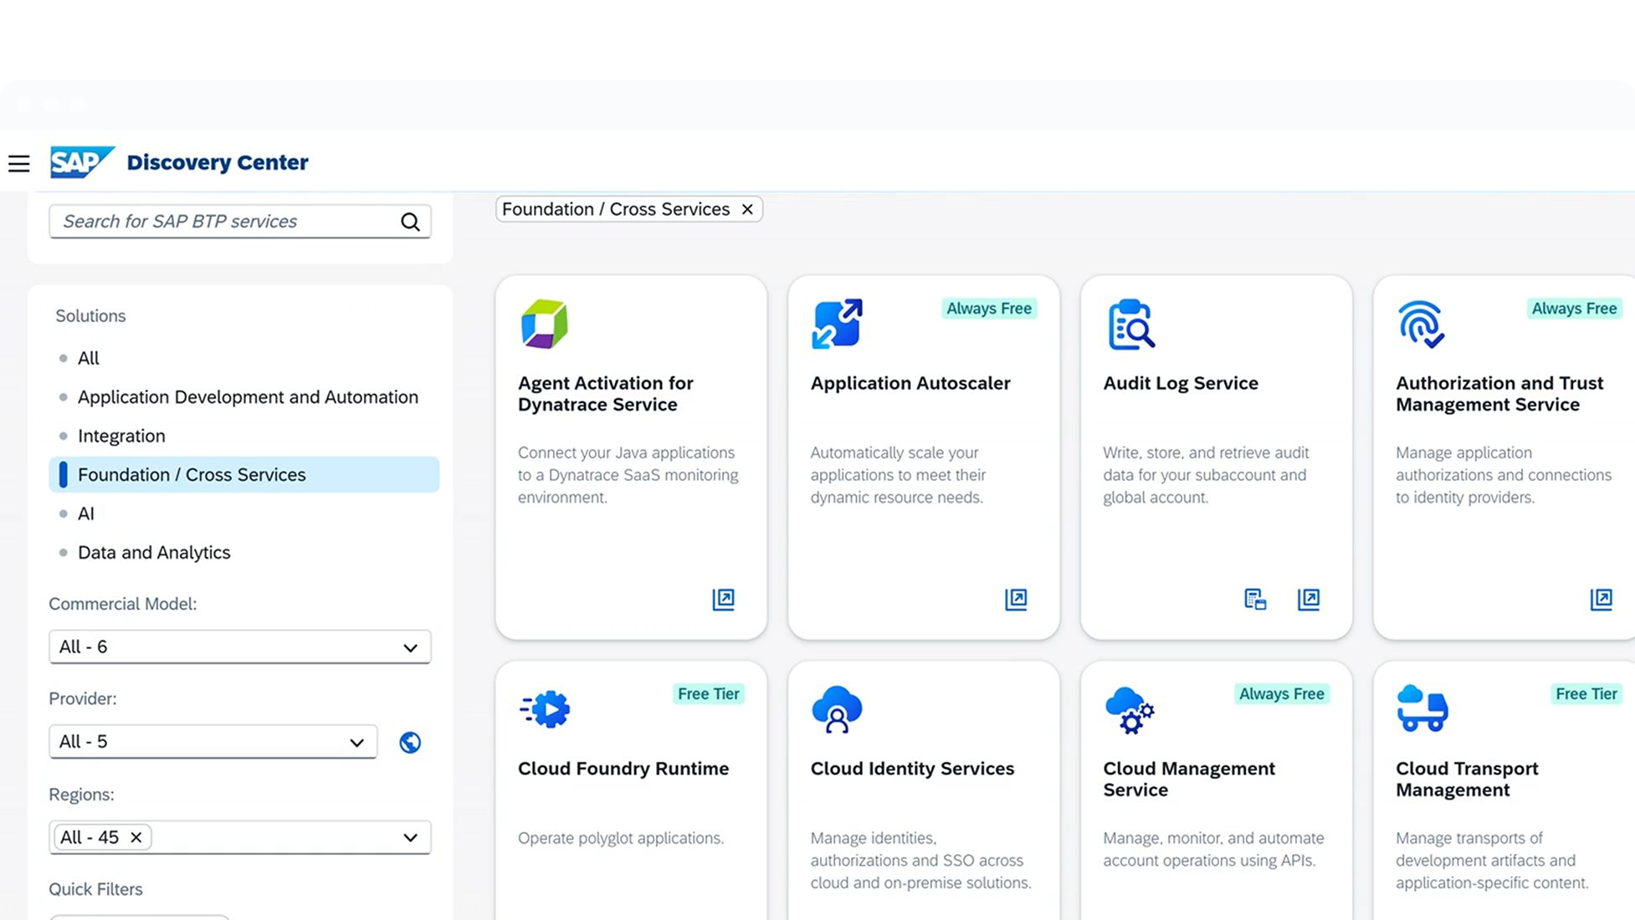Image resolution: width=1635 pixels, height=920 pixels.
Task: Click the Cloud Management Service icon
Action: click(x=1130, y=710)
